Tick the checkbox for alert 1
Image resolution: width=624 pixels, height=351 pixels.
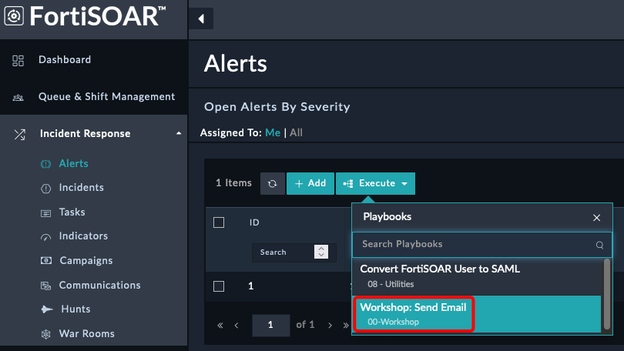(219, 286)
